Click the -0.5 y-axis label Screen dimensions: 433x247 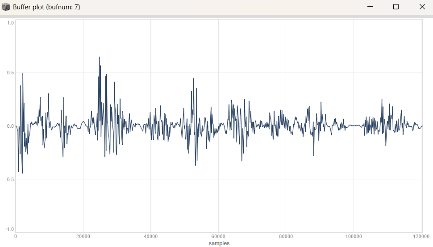[10, 179]
